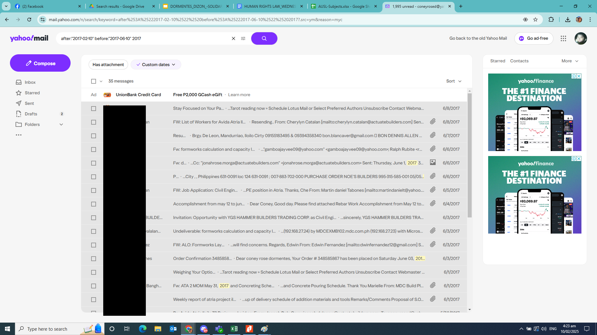This screenshot has width=597, height=335.
Task: Clear the search box with X icon
Action: [234, 38]
